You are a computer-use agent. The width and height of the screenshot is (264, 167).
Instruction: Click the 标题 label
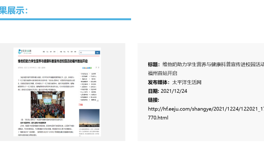154,64
